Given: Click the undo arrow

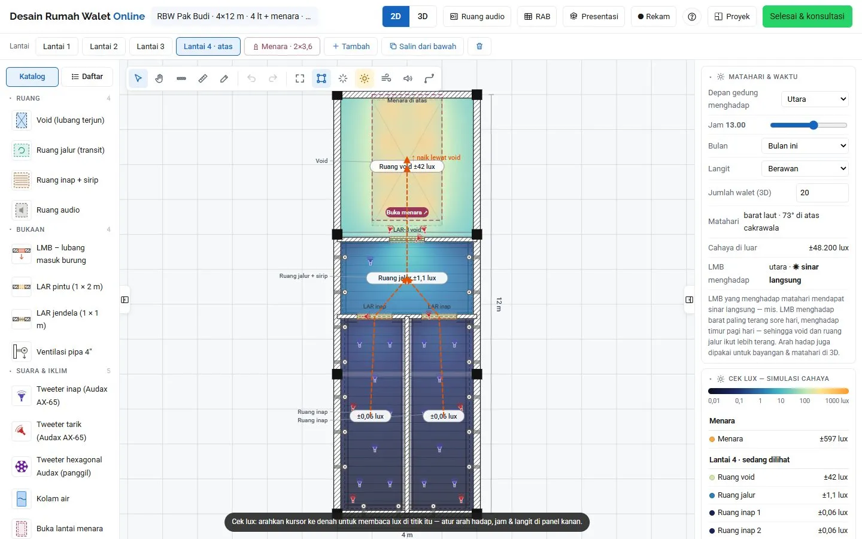Looking at the screenshot, I should (251, 78).
